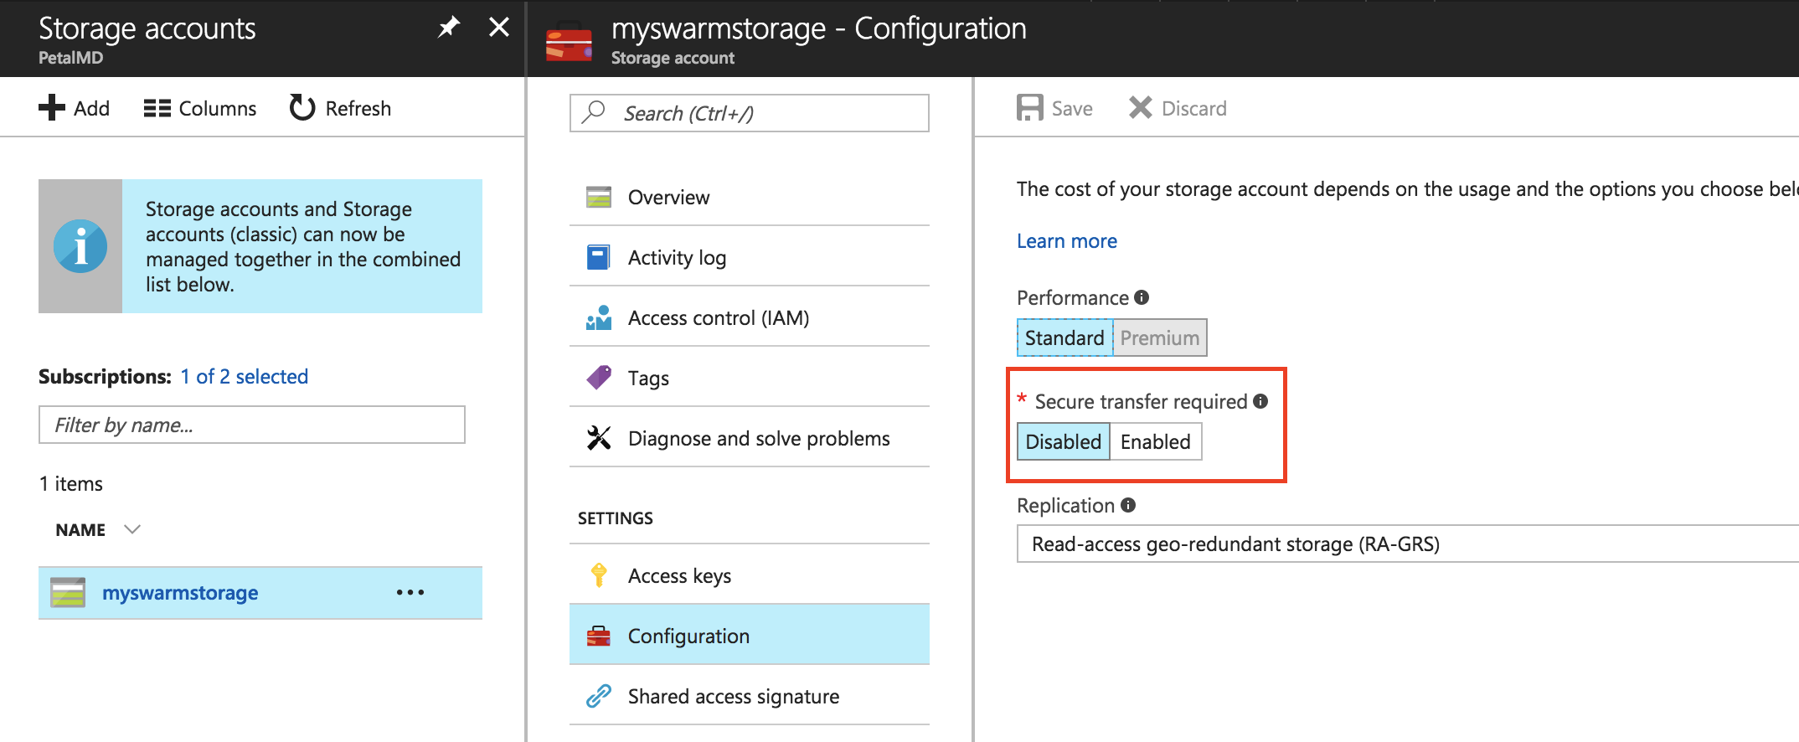Click the '1 items' count text
Viewport: 1799px width, 742px height.
pos(71,484)
